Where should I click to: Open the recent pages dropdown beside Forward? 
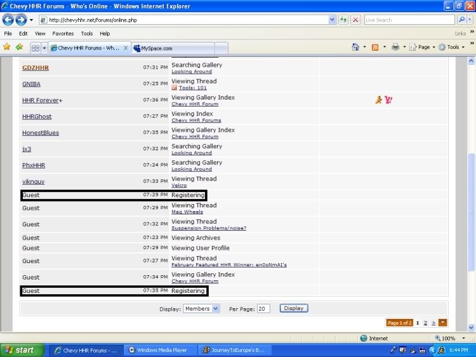pyautogui.click(x=31, y=20)
